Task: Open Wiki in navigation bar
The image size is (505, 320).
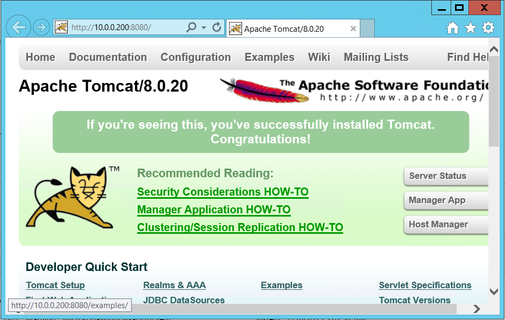Action: tap(319, 57)
